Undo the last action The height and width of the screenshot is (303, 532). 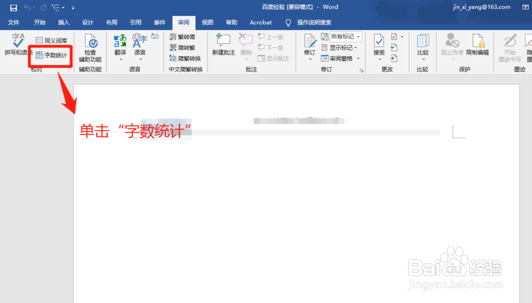click(x=27, y=7)
